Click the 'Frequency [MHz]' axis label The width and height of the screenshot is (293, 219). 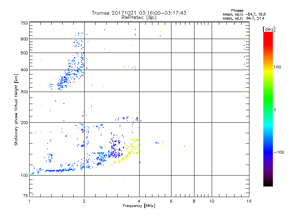pos(139,206)
